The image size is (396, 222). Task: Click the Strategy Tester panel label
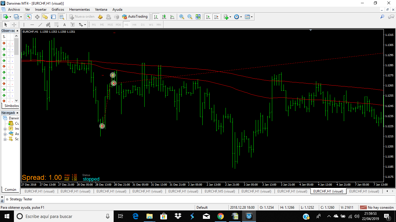tap(21, 199)
